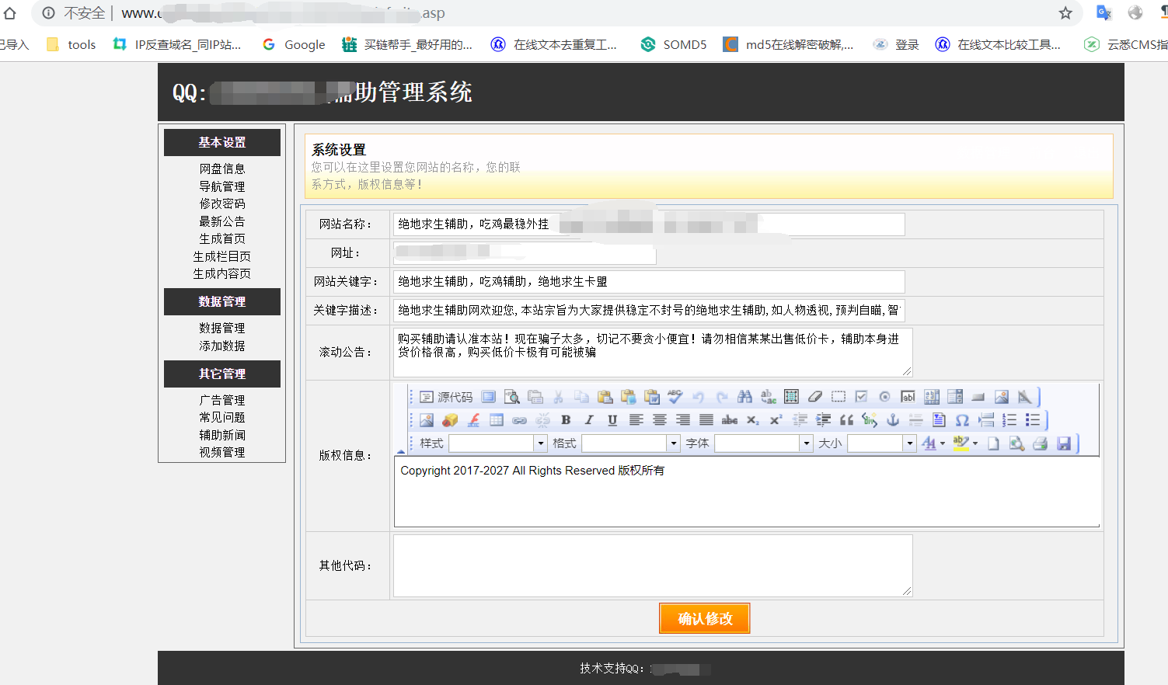Click the Find binoculars icon
1168x685 pixels.
tap(744, 397)
